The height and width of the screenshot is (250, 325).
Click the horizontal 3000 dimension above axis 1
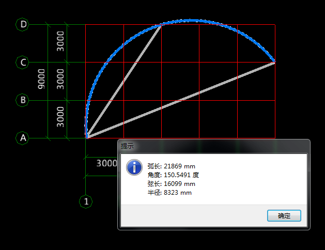(x=106, y=163)
